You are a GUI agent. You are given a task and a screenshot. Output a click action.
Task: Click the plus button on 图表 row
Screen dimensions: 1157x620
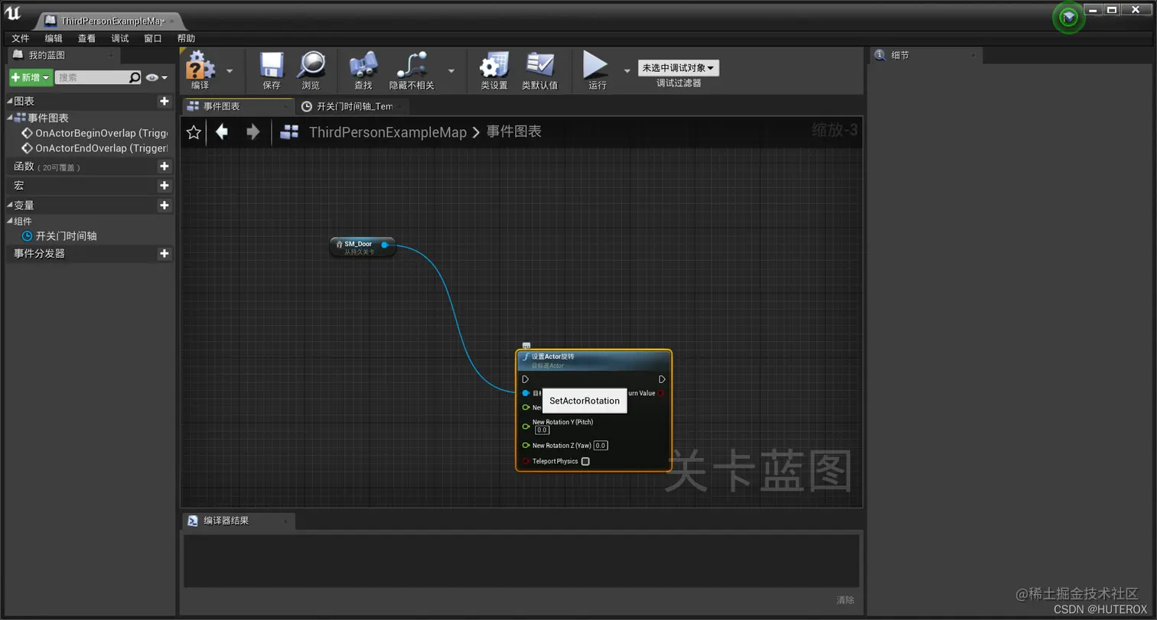click(x=164, y=101)
